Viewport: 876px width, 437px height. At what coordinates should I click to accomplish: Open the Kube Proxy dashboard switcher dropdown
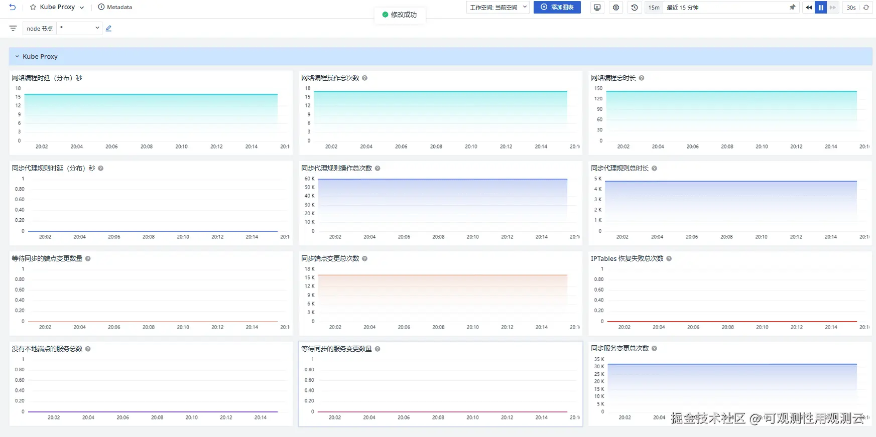(82, 8)
